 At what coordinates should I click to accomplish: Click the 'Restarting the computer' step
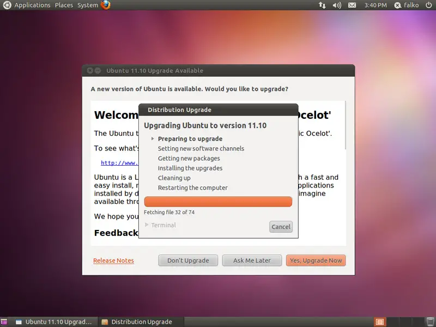(193, 187)
